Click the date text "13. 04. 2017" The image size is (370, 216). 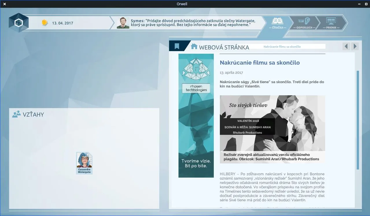coord(62,23)
